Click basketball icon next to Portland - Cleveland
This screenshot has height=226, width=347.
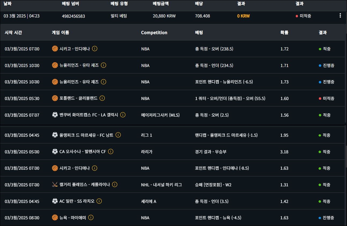coord(55,98)
